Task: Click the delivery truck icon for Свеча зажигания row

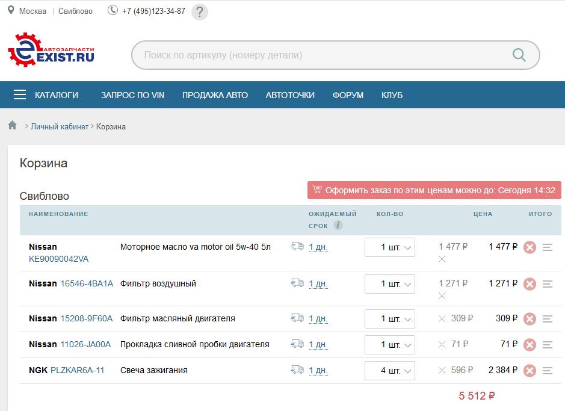Action: coord(297,370)
